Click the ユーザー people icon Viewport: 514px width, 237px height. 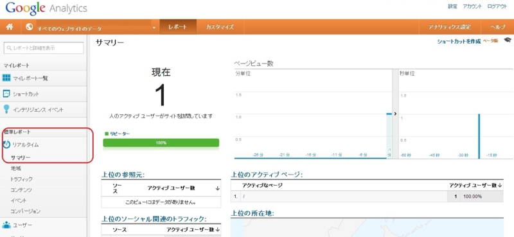(x=6, y=225)
